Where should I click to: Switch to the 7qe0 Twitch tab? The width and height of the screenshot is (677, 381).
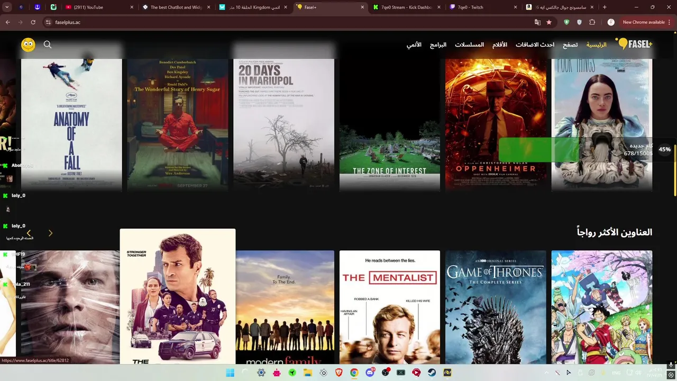tap(483, 7)
